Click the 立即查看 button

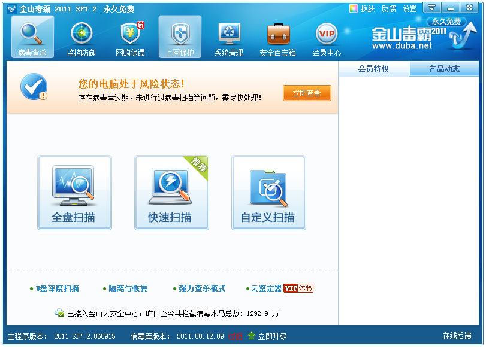(x=307, y=93)
